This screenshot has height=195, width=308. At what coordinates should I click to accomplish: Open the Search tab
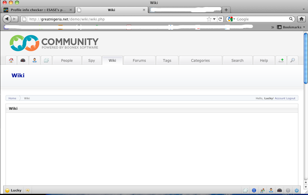tap(237, 60)
